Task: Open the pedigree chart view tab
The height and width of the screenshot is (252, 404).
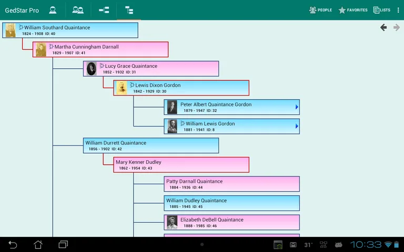Action: coord(104,10)
